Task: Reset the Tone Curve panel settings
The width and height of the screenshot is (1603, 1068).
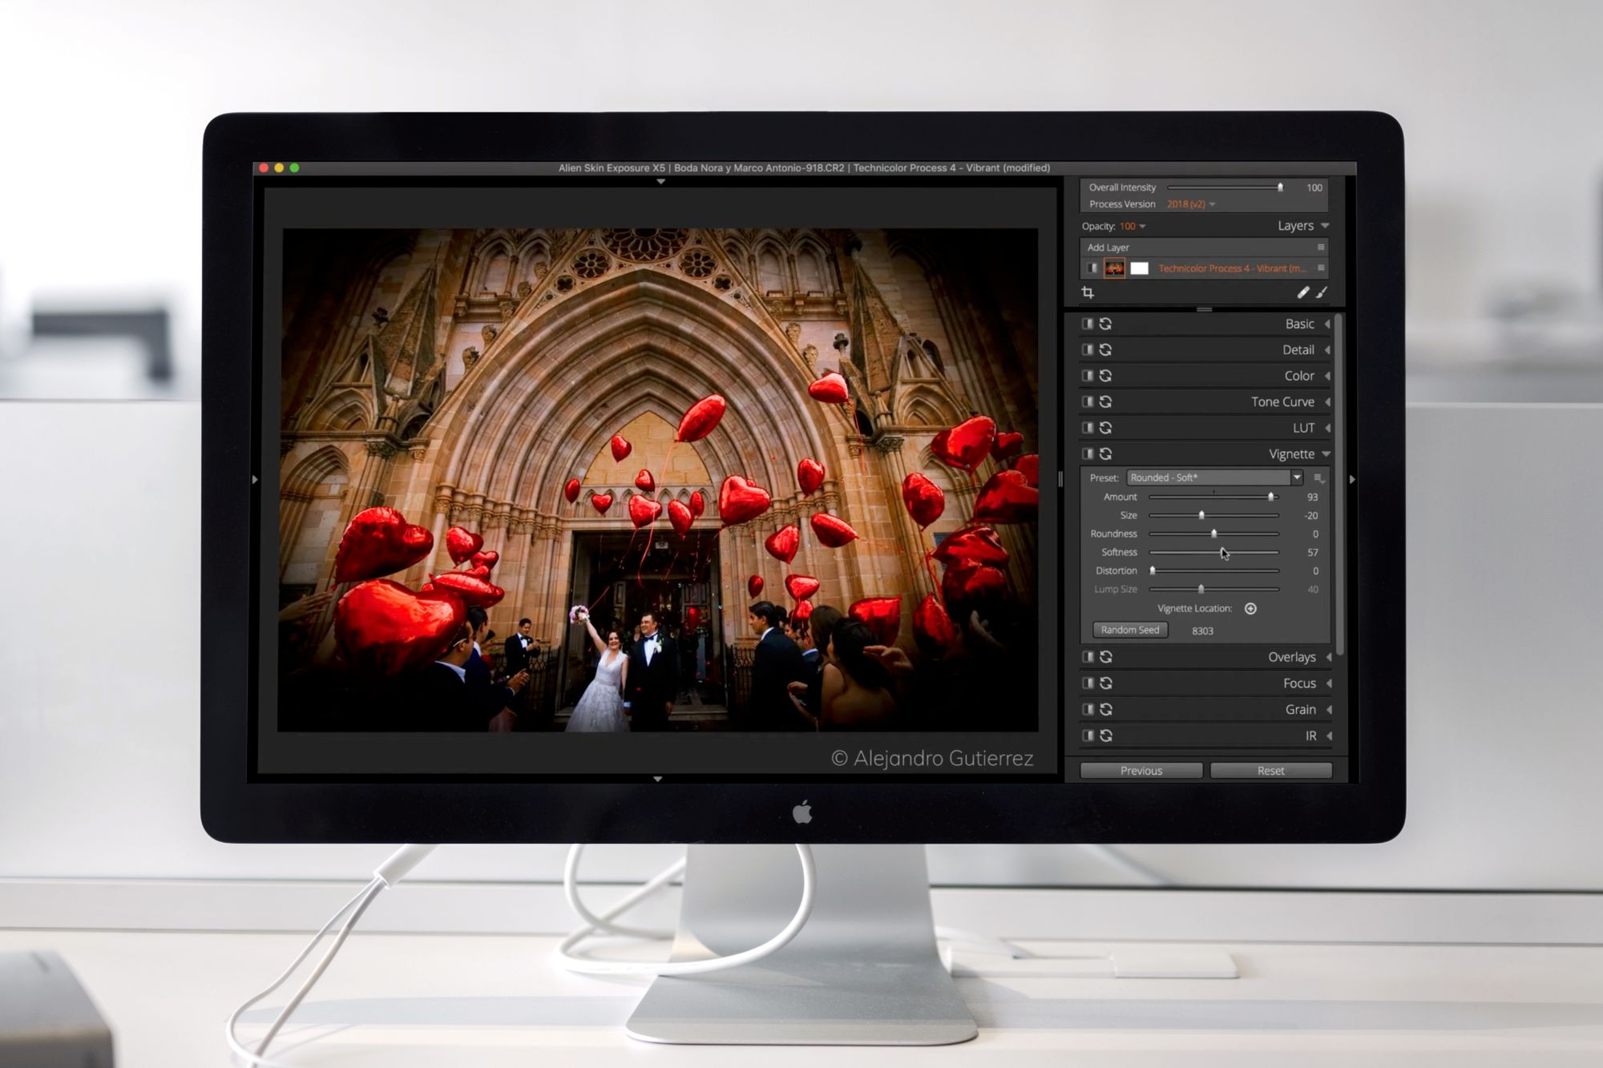Action: coord(1105,402)
